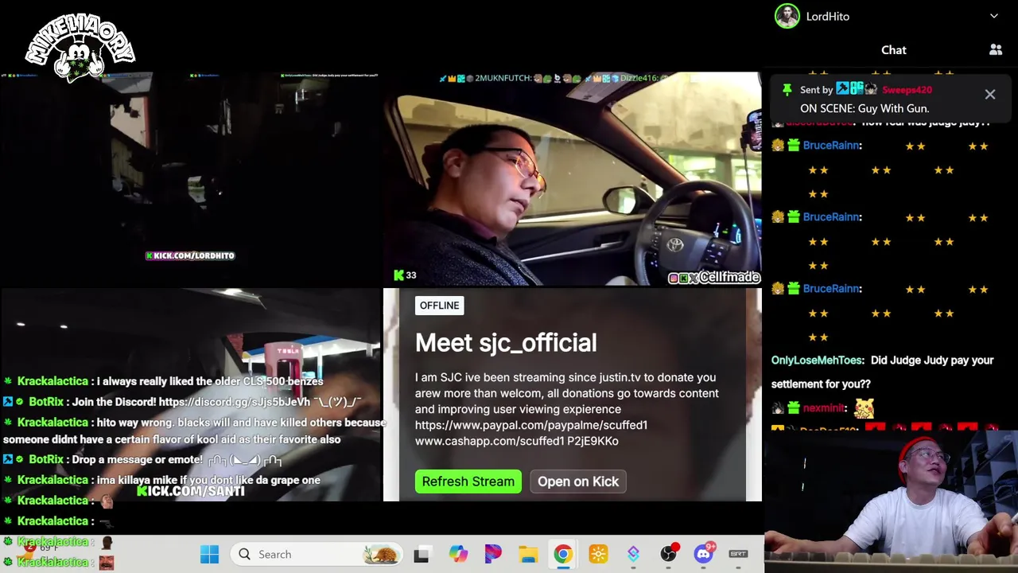Open OBS Studio from the taskbar

tap(668, 554)
